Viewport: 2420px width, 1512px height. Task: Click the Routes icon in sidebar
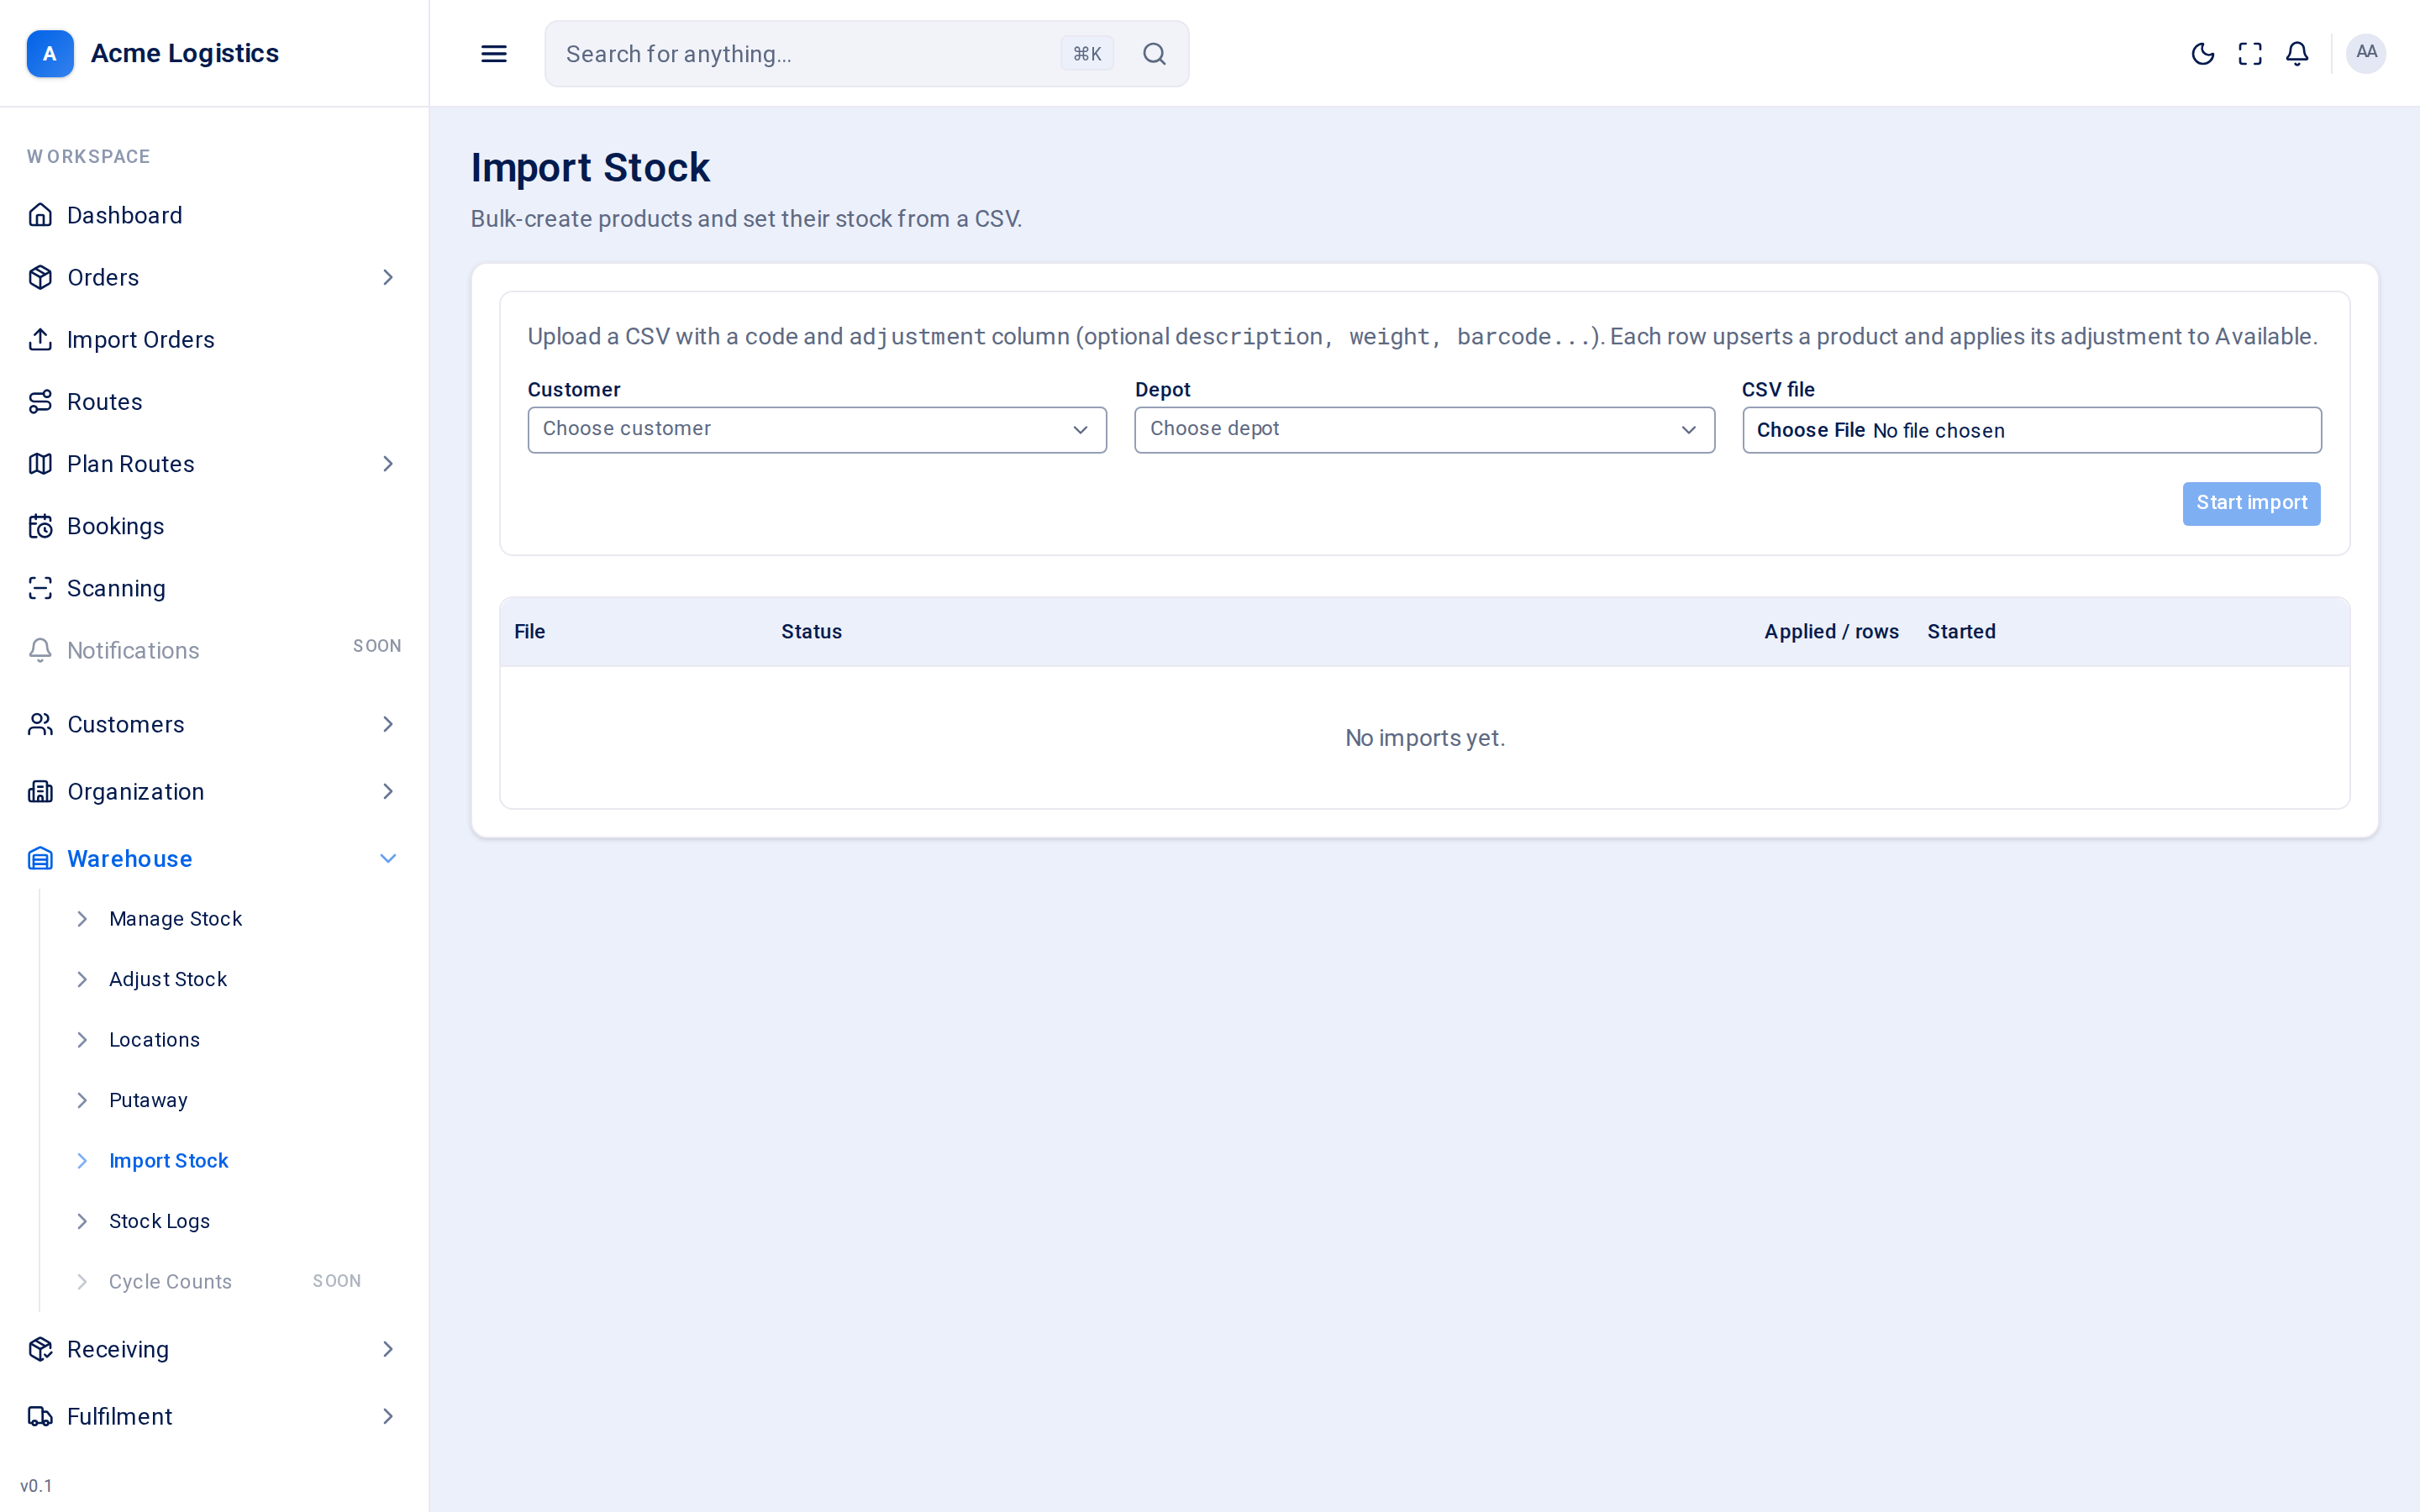[x=40, y=402]
